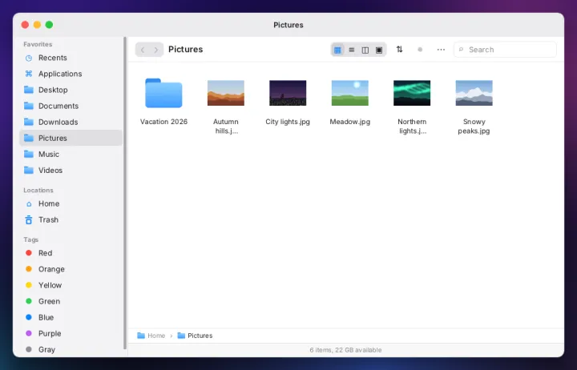Maximize window with the green button
The width and height of the screenshot is (577, 370).
pyautogui.click(x=49, y=25)
